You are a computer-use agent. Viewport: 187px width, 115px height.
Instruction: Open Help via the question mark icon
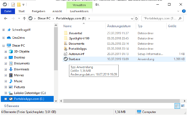184,11
